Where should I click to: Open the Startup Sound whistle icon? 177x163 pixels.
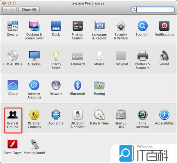(34, 144)
